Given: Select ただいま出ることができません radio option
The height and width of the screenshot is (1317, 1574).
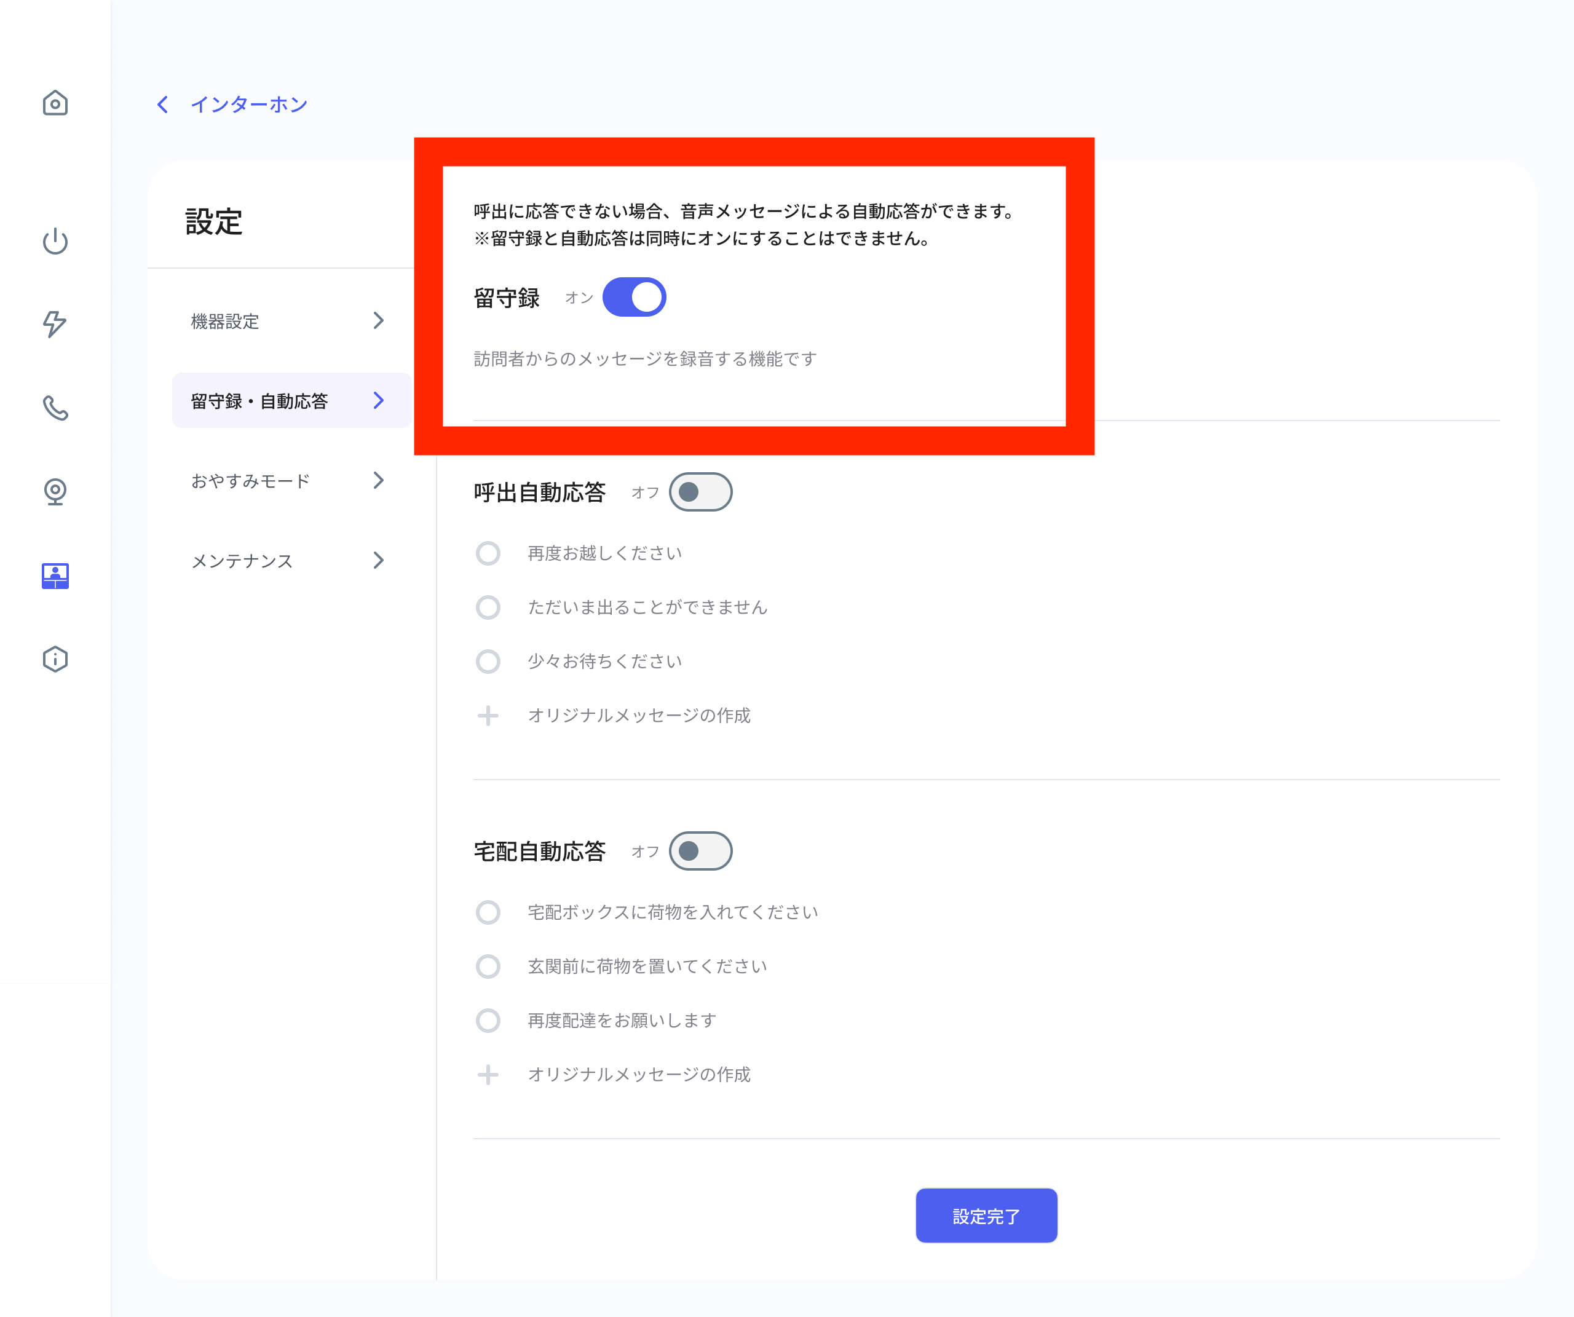Looking at the screenshot, I should click(x=488, y=608).
